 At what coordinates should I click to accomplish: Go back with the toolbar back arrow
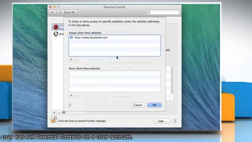pyautogui.click(x=52, y=12)
